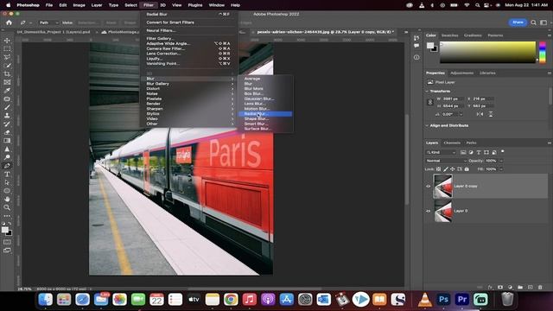Image resolution: width=553 pixels, height=311 pixels.
Task: Select the Gradient tool
Action: (x=7, y=141)
